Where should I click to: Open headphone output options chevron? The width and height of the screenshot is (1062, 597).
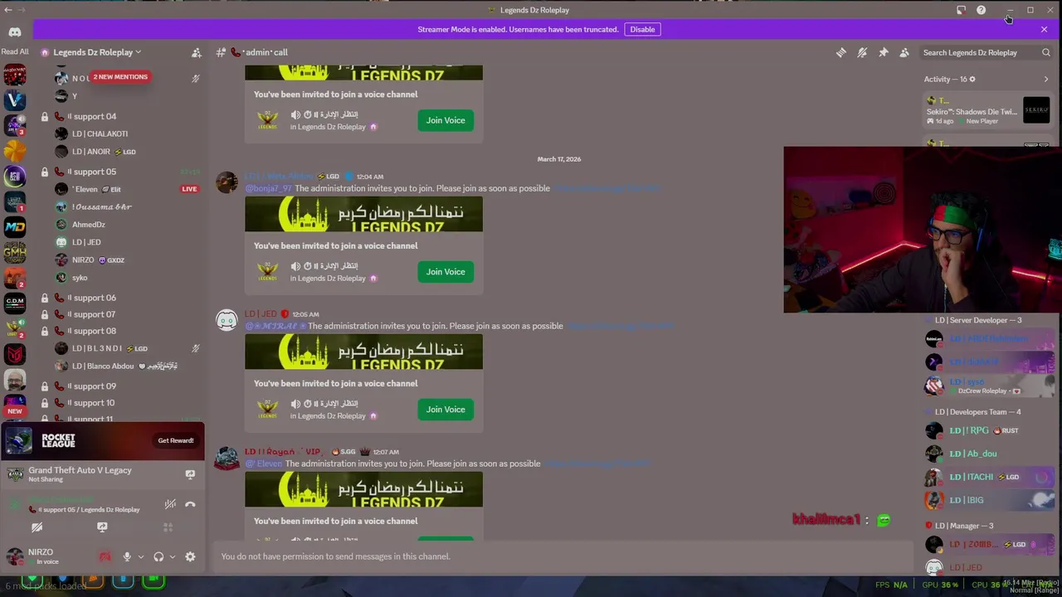point(173,557)
